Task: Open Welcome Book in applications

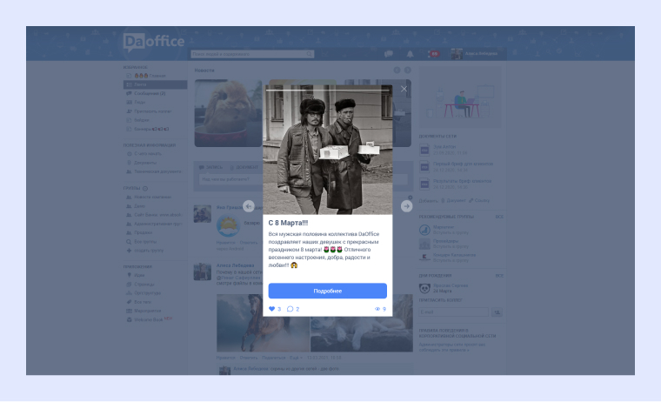Action: (x=150, y=319)
